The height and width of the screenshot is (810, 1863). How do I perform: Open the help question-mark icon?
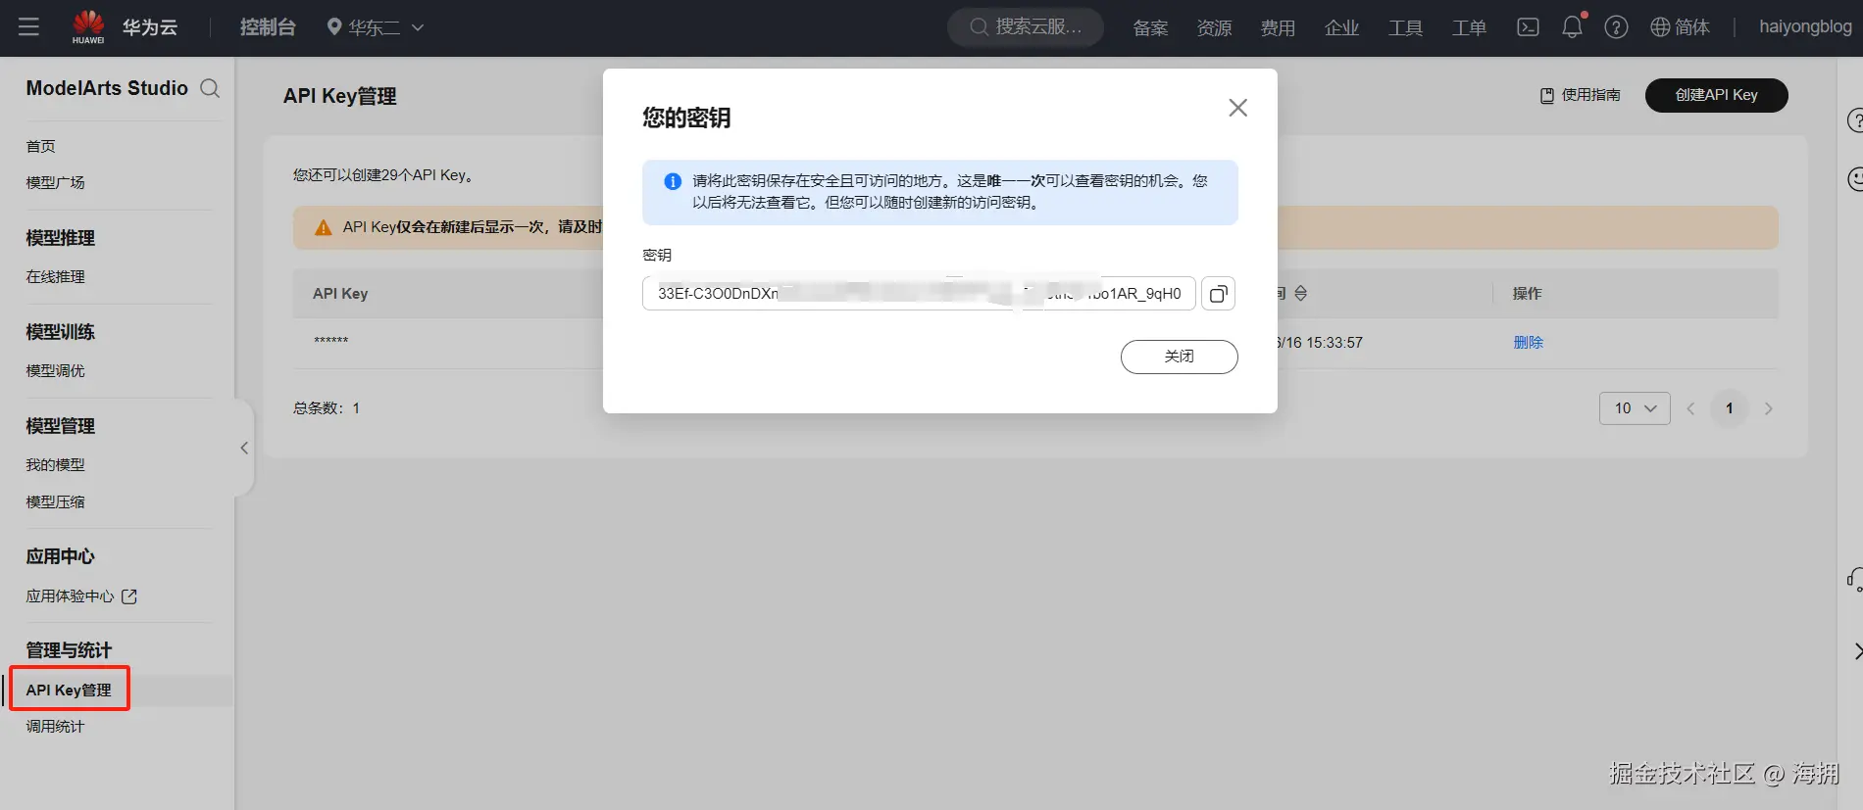tap(1616, 27)
